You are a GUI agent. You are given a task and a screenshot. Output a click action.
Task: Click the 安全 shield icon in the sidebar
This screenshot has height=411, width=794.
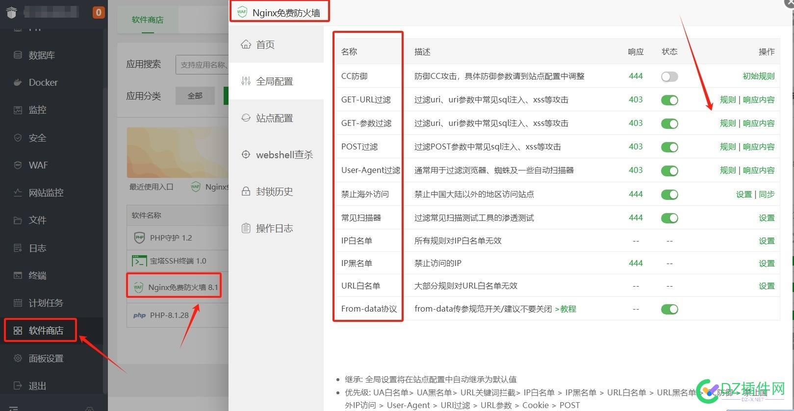coord(18,138)
